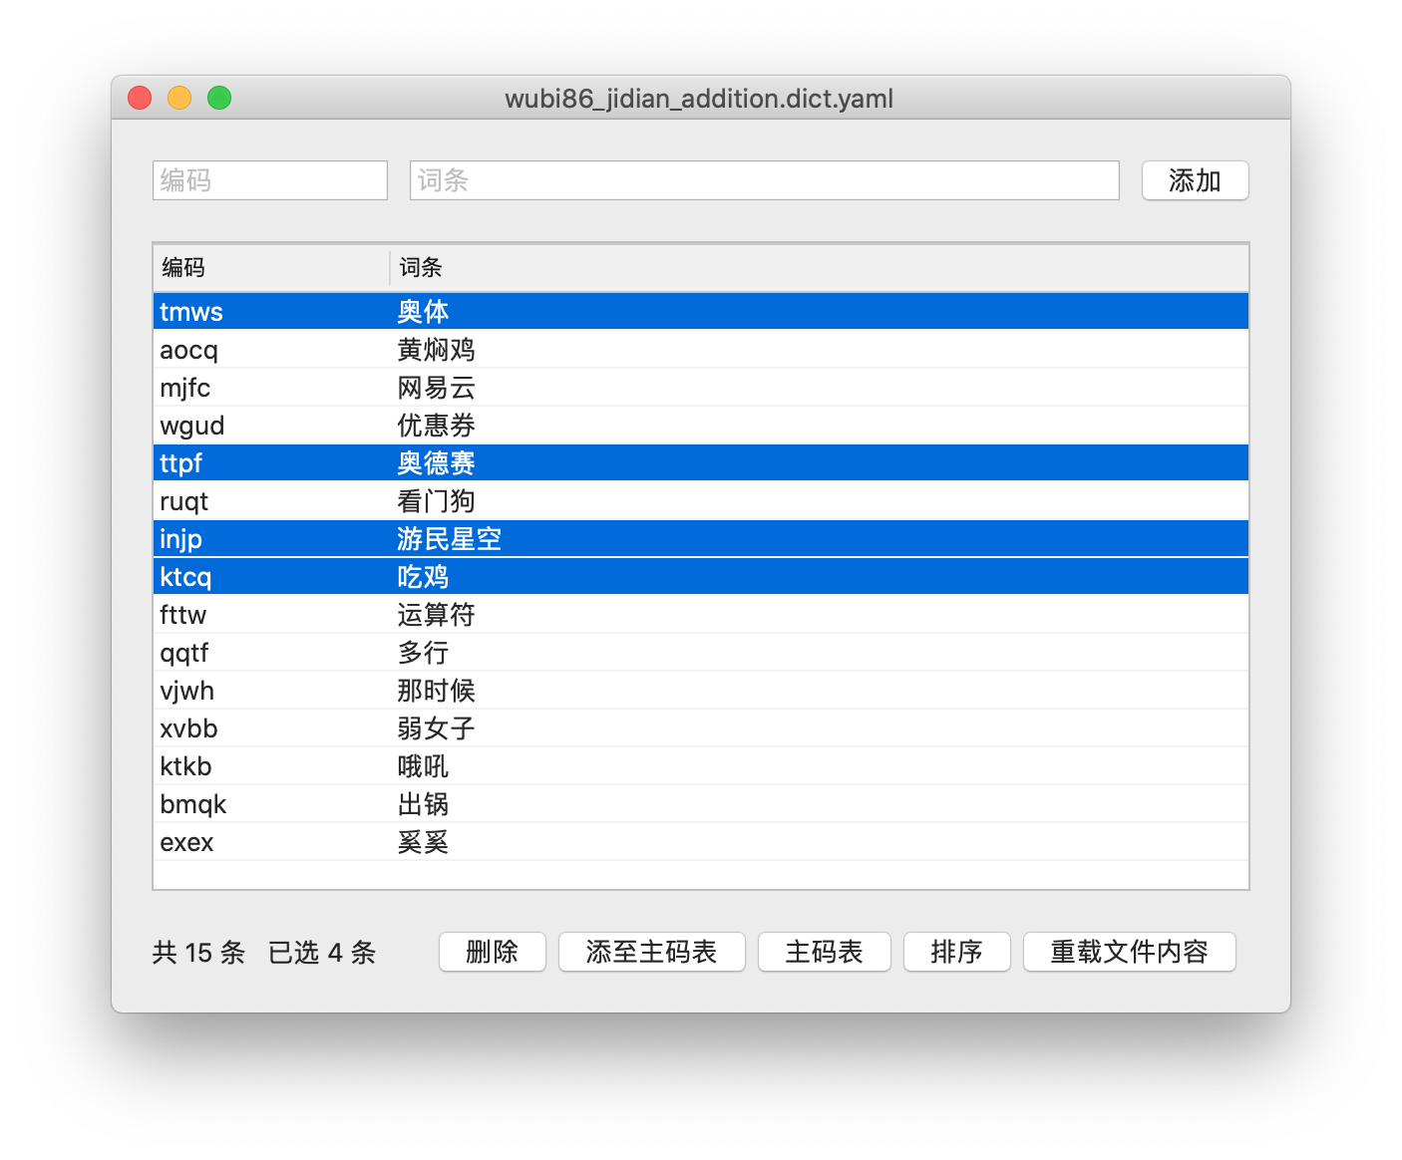
Task: Click the code cell mjfc
Action: (184, 389)
